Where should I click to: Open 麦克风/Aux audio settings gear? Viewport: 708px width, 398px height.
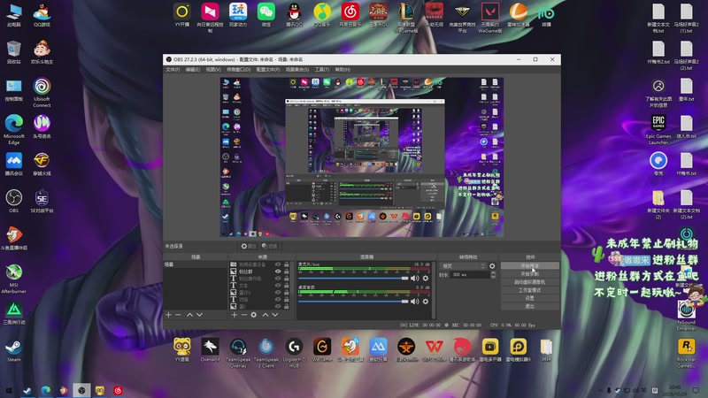(x=426, y=278)
